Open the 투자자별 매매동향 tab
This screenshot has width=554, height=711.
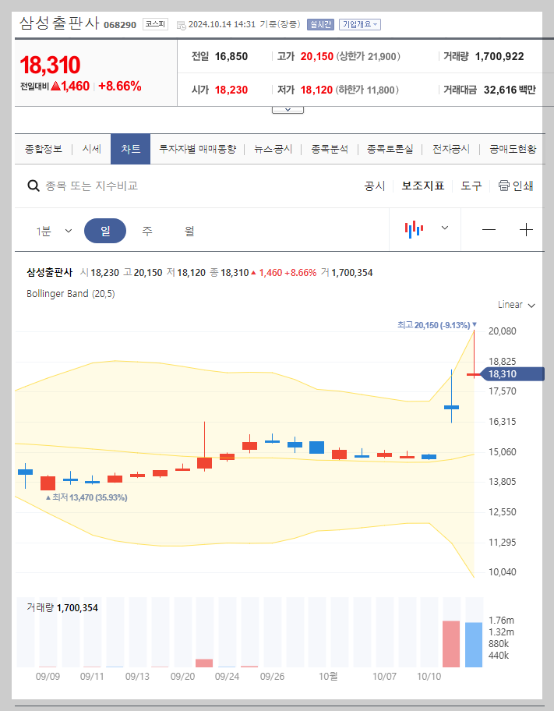click(198, 149)
